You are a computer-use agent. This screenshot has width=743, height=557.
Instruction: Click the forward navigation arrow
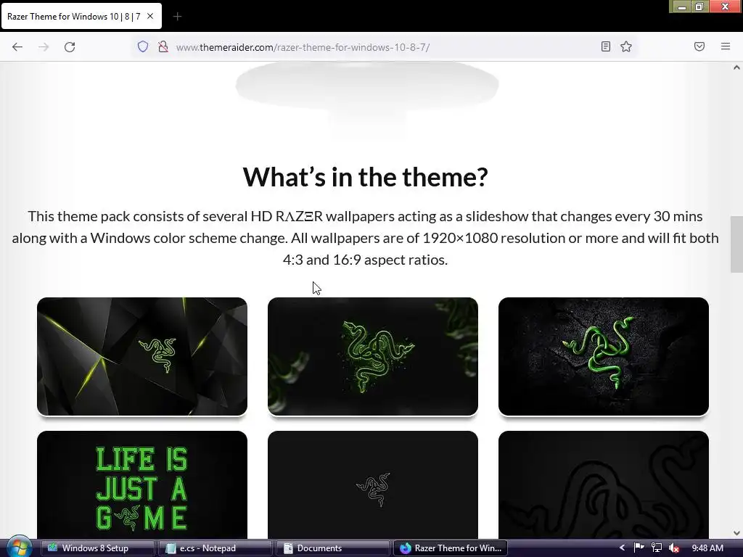pyautogui.click(x=44, y=46)
